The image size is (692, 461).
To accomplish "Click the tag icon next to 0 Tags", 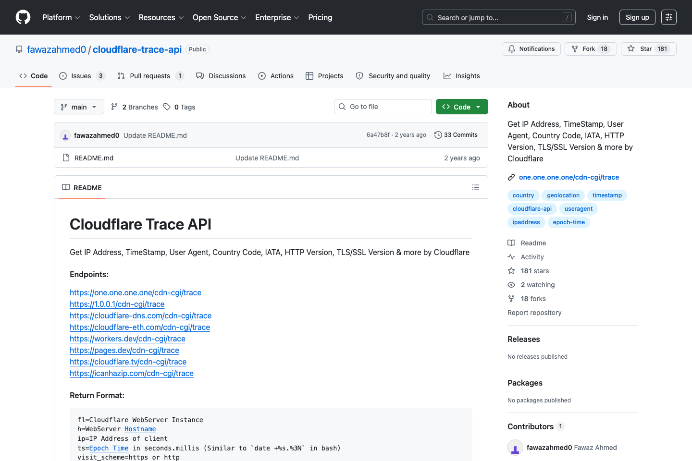I will pos(167,107).
